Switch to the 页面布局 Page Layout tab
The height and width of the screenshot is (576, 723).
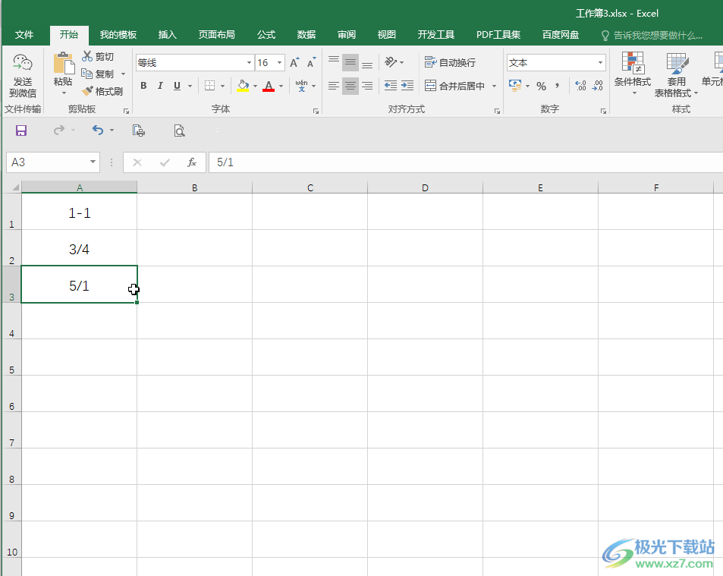click(x=217, y=35)
